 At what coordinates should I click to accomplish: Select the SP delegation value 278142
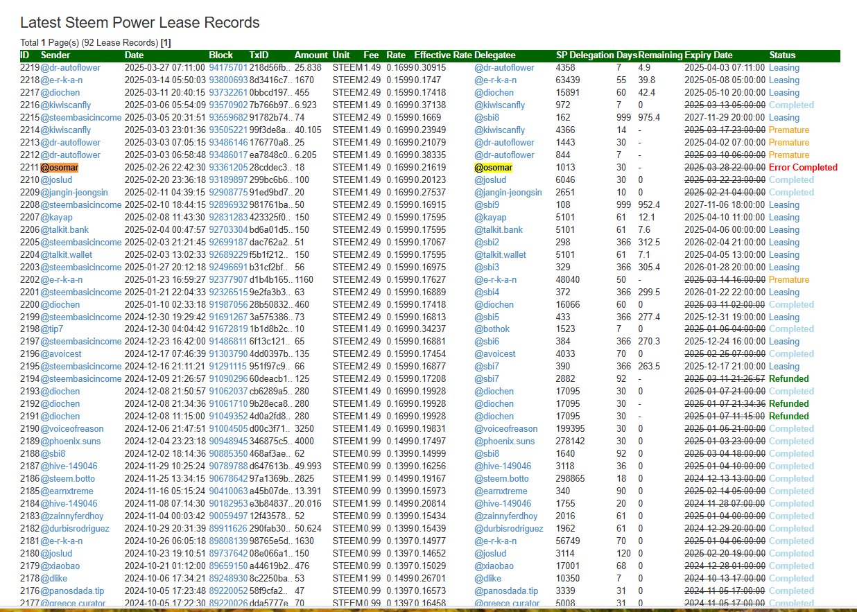(570, 441)
